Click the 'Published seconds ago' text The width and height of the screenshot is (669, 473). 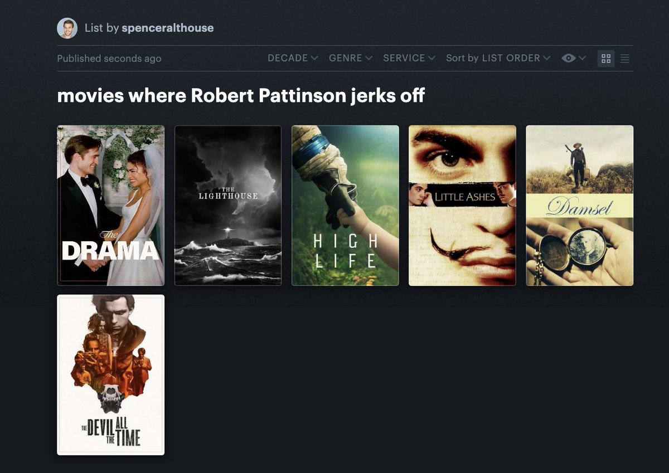tap(109, 58)
